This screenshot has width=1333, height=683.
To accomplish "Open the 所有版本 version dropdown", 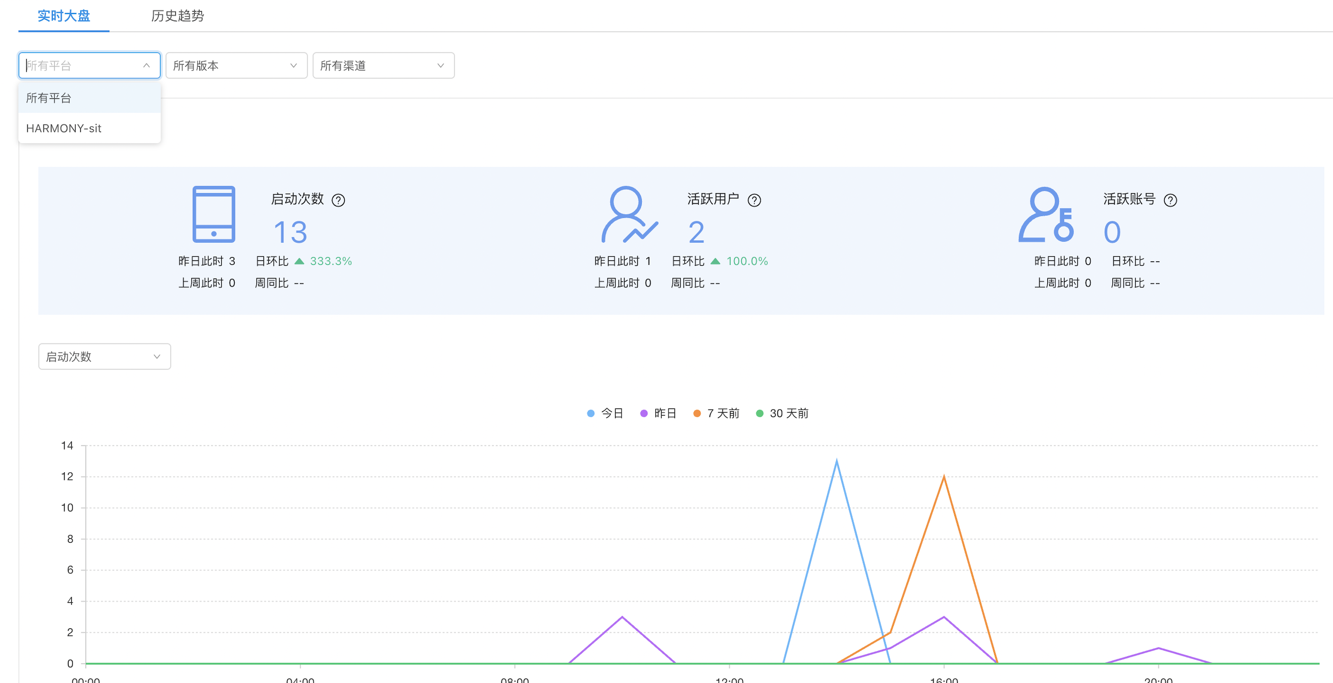I will [x=236, y=66].
